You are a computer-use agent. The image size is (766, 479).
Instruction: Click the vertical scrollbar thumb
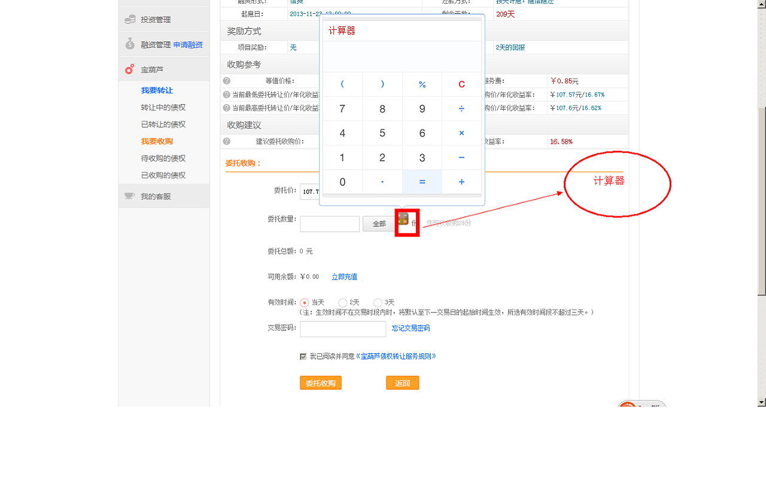tap(762, 201)
